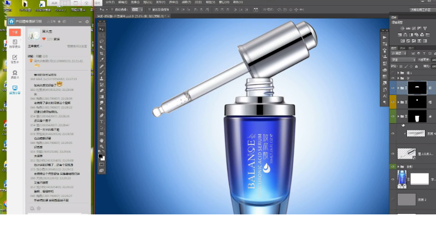The image size is (436, 225).
Task: Select the Healing Brush tool
Action: tap(102, 66)
